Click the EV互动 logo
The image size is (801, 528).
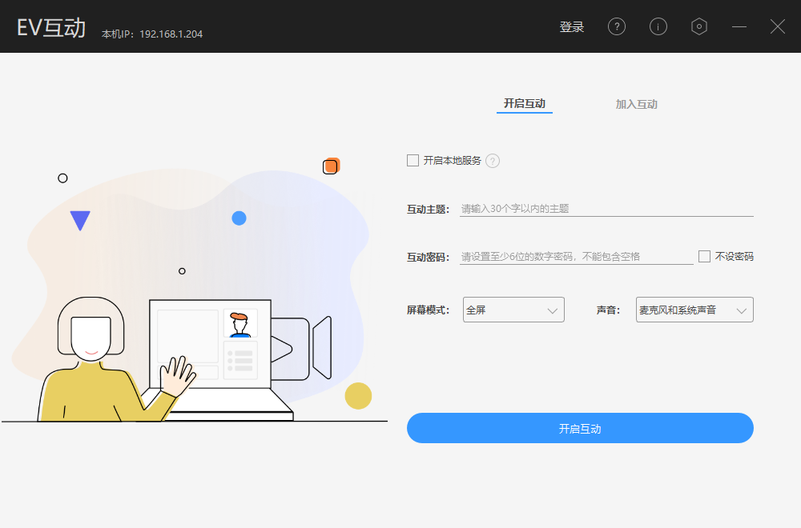coord(51,28)
